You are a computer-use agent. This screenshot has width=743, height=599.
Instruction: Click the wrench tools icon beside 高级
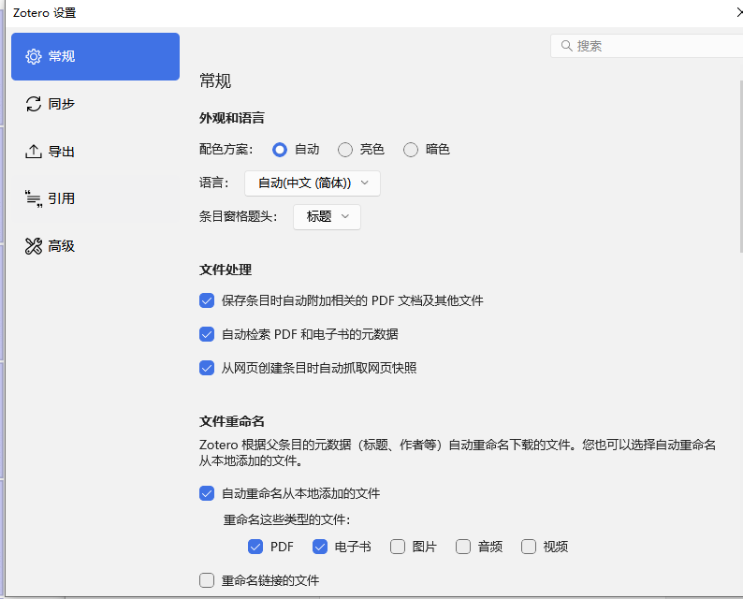tap(33, 246)
